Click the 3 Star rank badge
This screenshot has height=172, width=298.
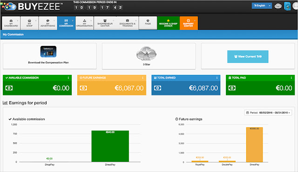(x=146, y=53)
